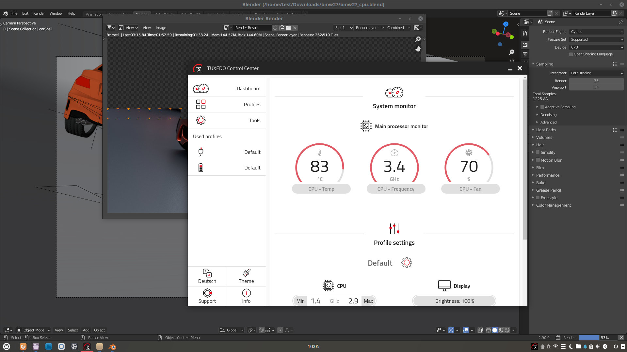
Task: Expand the Volumes render settings
Action: [544, 137]
